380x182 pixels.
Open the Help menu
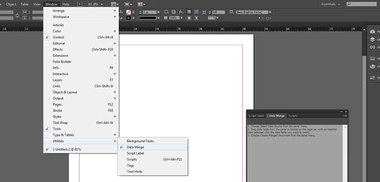66,4
